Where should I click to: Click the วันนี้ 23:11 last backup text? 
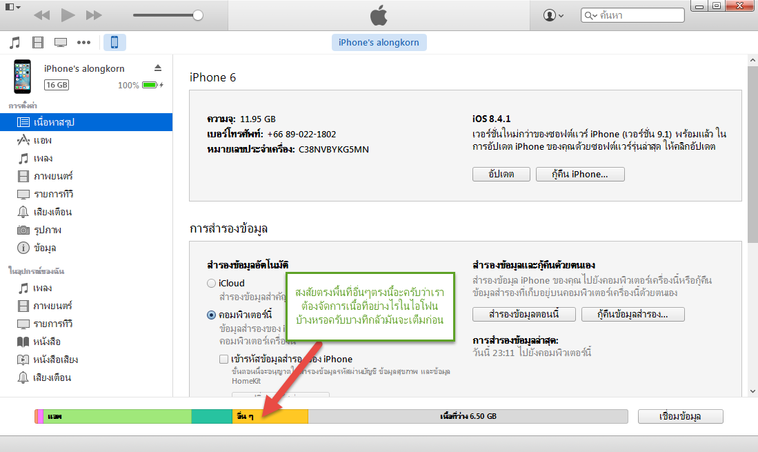click(x=532, y=353)
